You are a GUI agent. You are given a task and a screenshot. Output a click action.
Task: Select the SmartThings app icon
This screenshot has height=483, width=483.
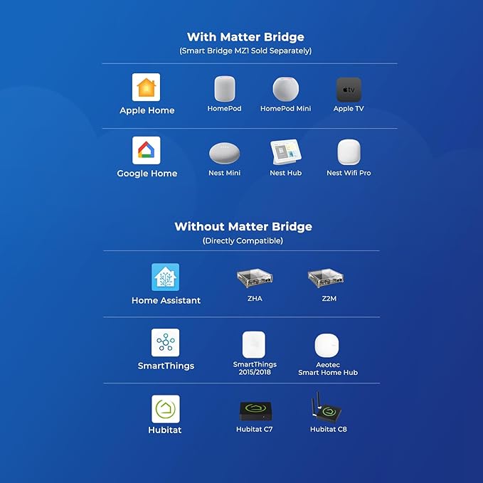tap(166, 342)
